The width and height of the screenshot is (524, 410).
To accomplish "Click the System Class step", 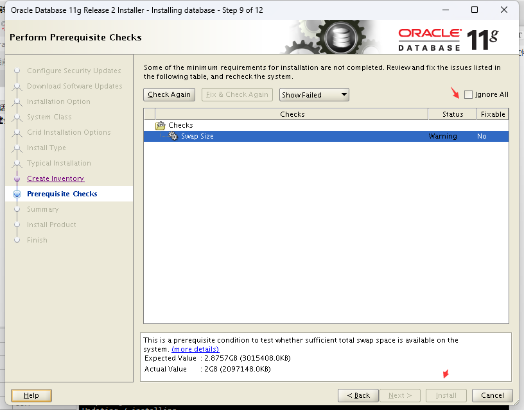I will (49, 117).
